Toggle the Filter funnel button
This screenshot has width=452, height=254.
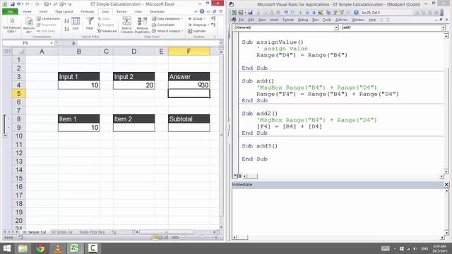tap(90, 23)
